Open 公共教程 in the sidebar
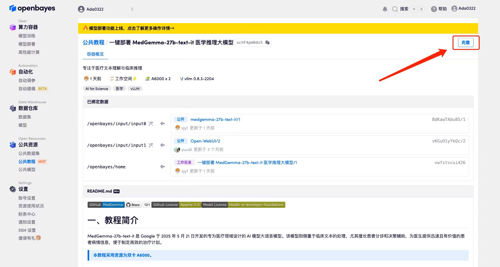This screenshot has height=267, width=500. [27, 162]
